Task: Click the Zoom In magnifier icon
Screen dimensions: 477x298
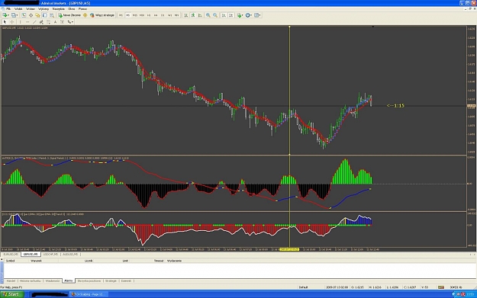Action: (208, 15)
